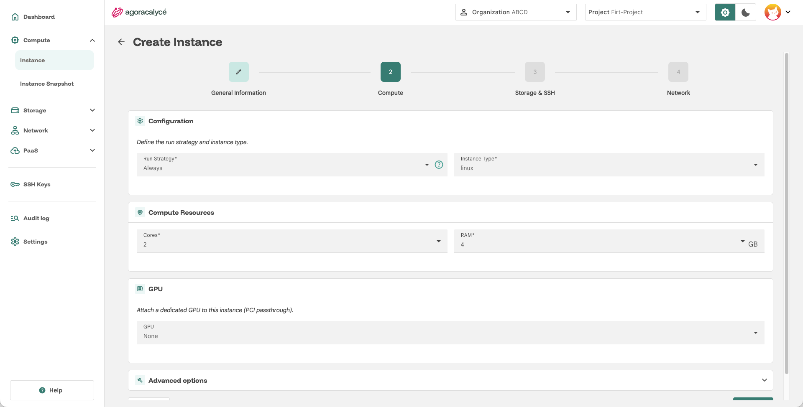Open the GPU selection dropdown

450,333
